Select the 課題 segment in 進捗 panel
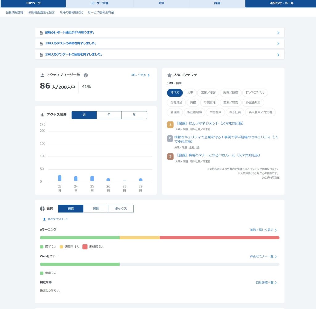 pyautogui.click(x=96, y=209)
